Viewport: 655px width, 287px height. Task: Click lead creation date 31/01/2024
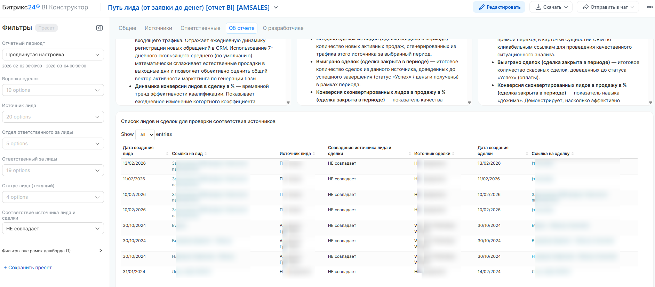coord(134,272)
